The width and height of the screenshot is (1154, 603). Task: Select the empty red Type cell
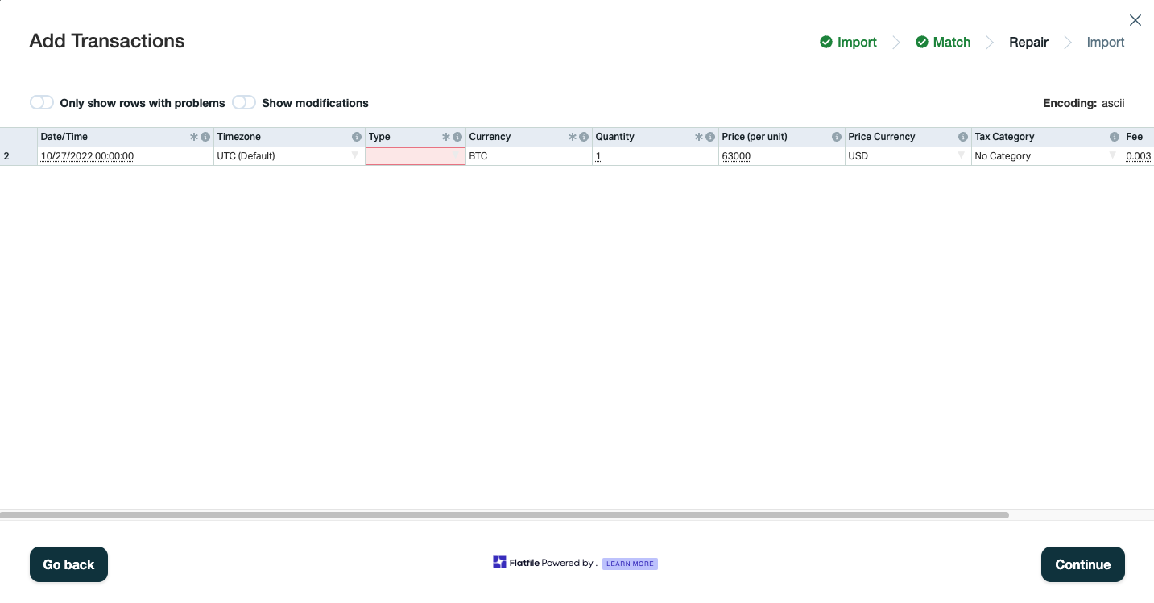[416, 156]
